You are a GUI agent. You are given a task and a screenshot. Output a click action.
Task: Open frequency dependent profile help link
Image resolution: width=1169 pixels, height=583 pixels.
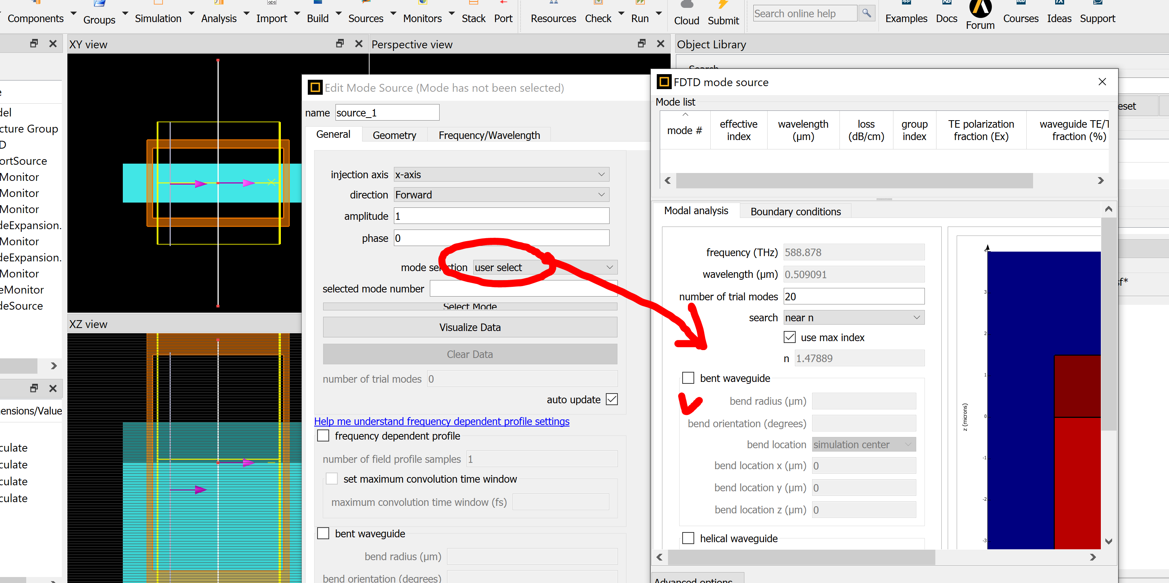[x=441, y=421]
